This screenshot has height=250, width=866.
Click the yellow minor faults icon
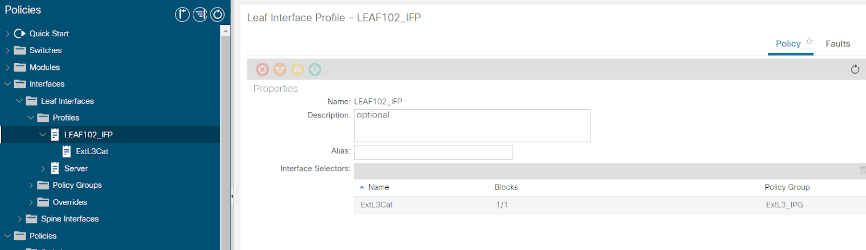[x=298, y=69]
